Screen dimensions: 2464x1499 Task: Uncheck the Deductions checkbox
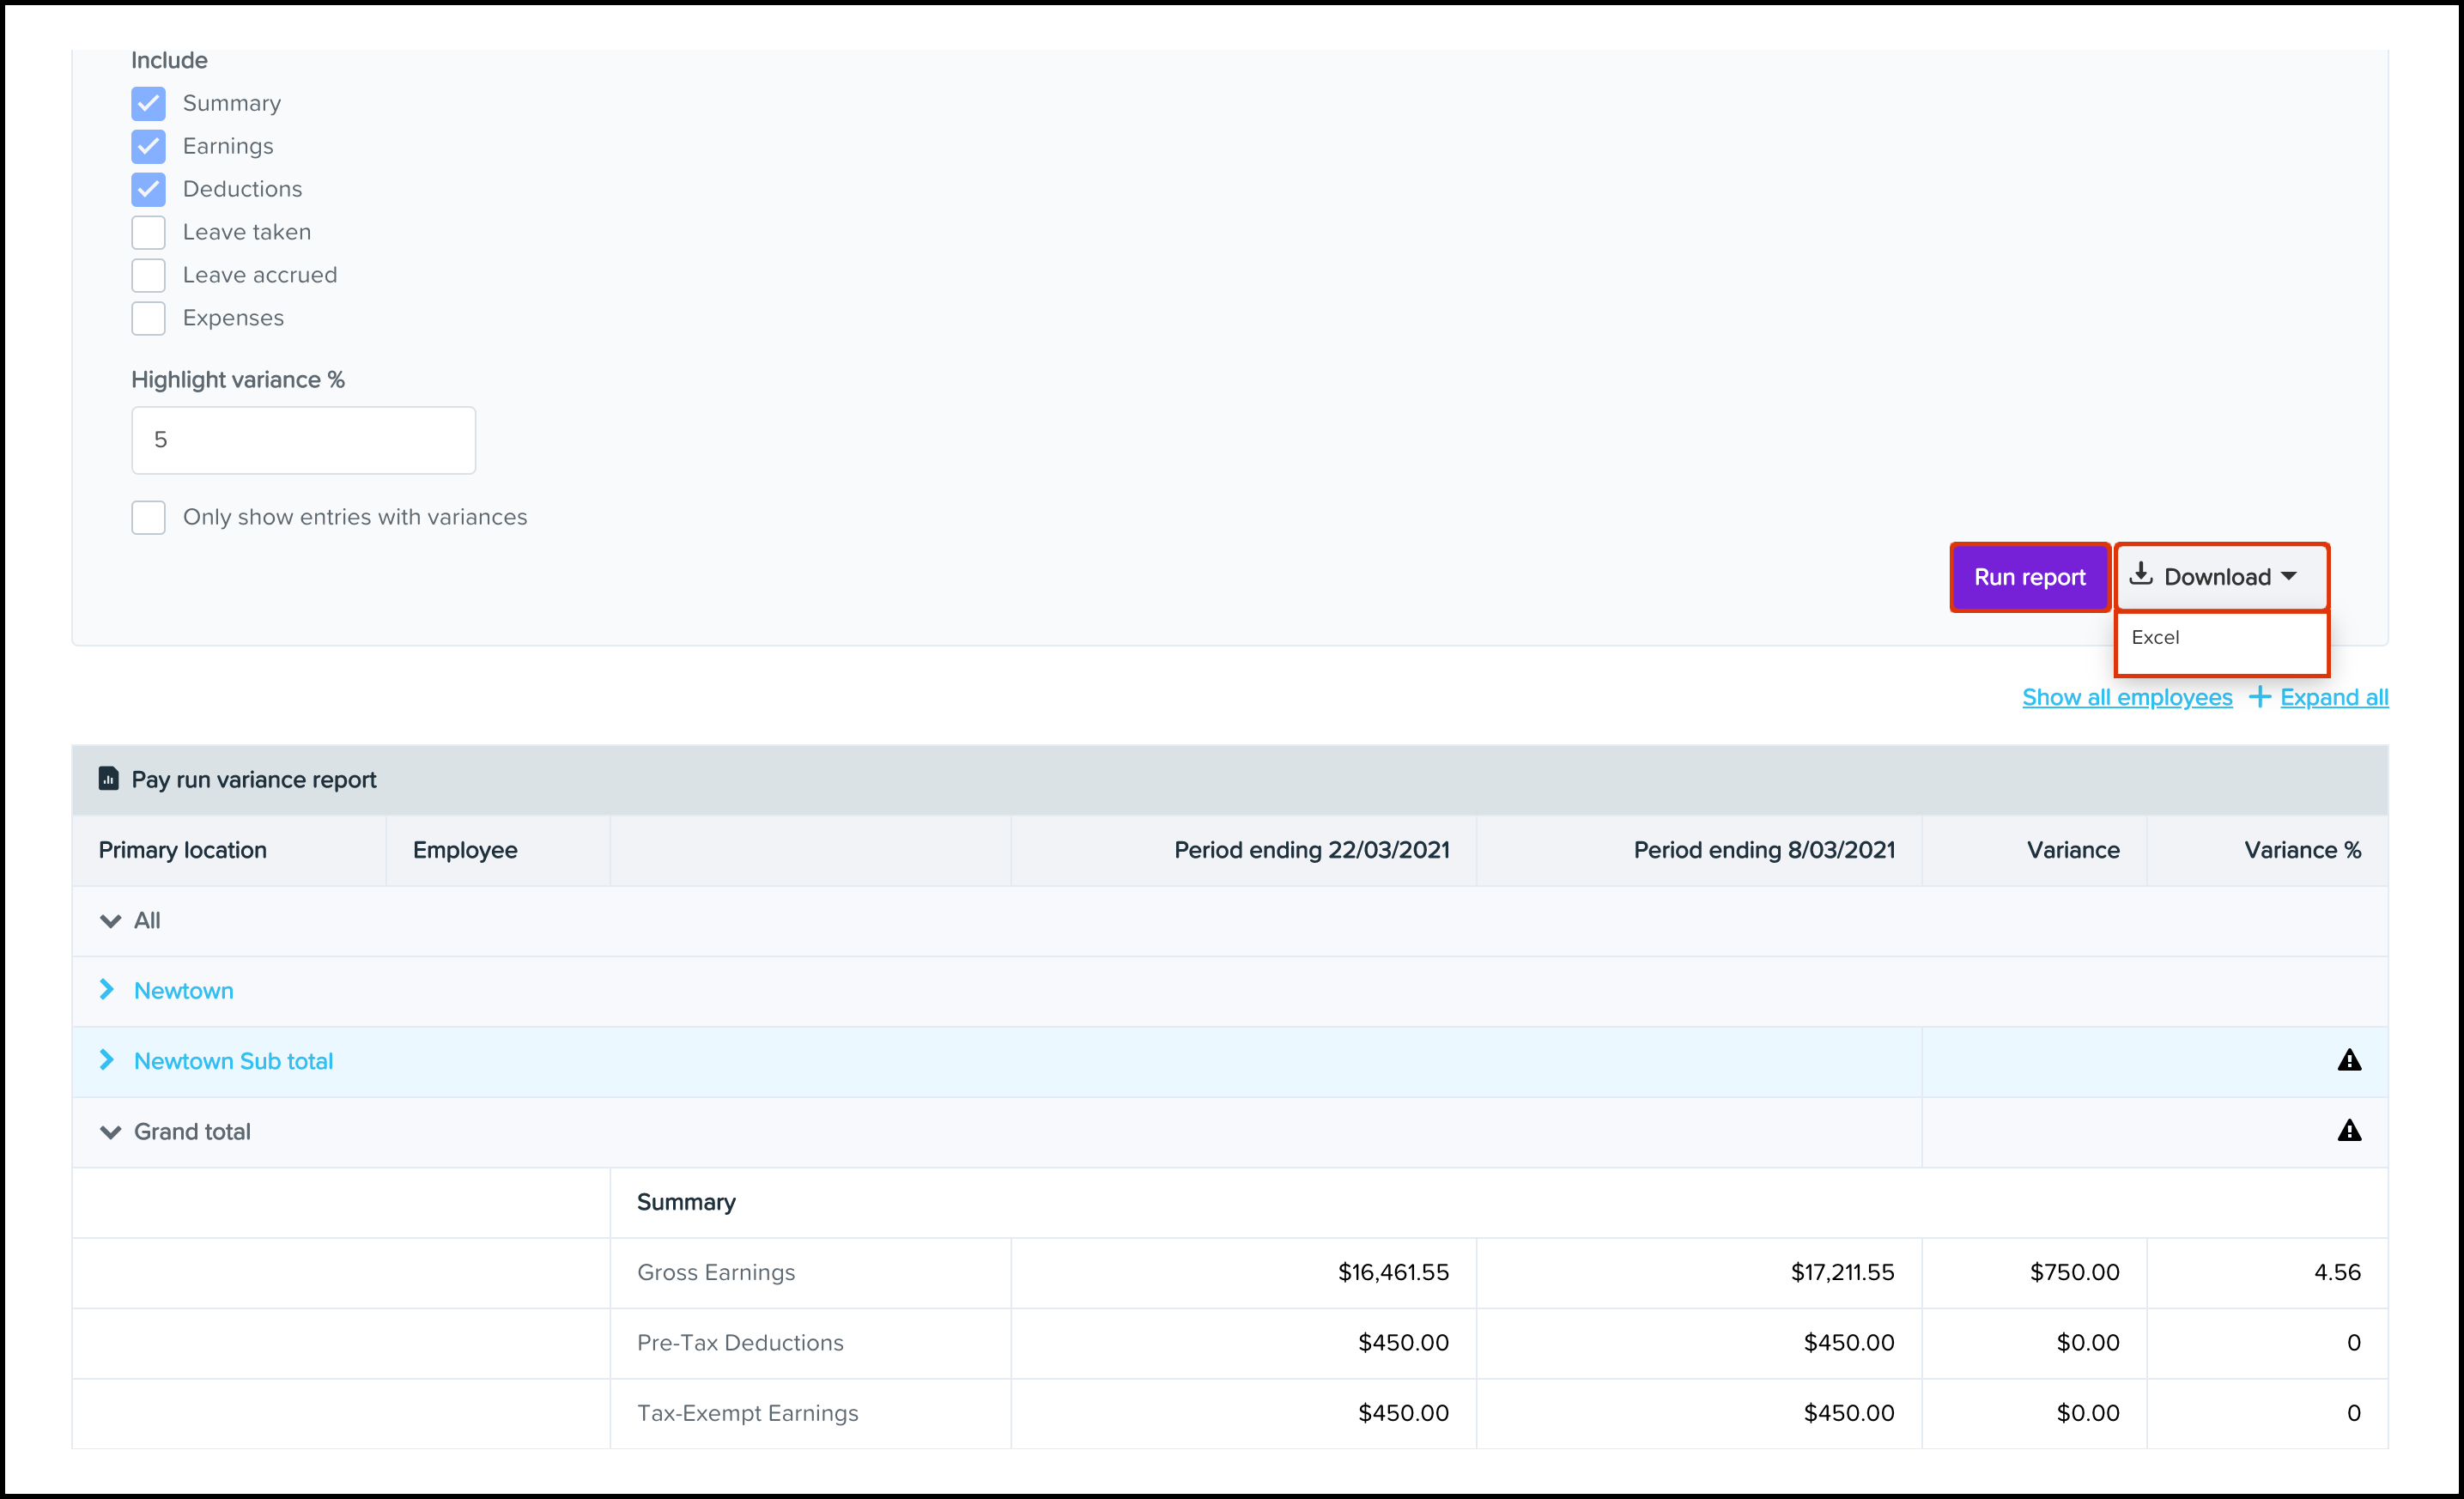148,189
